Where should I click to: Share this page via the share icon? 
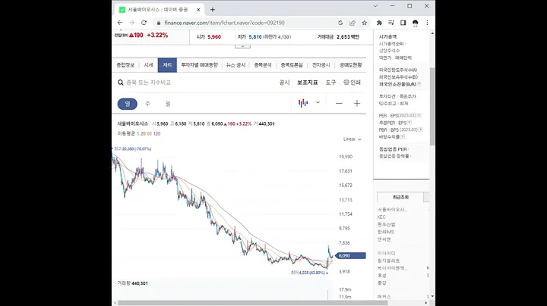353,23
